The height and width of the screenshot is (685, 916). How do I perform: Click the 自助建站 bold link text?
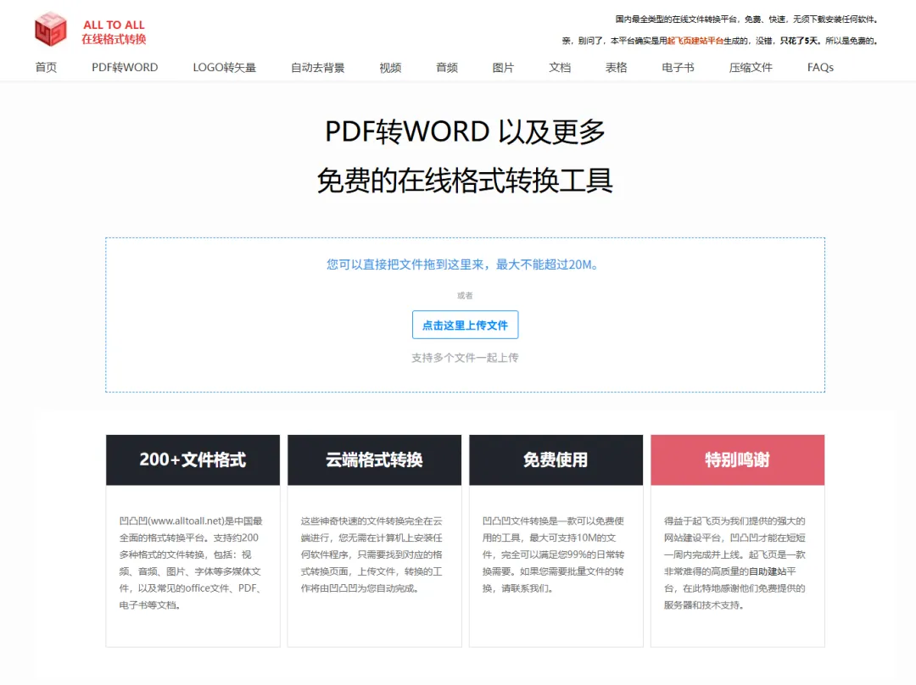click(768, 571)
